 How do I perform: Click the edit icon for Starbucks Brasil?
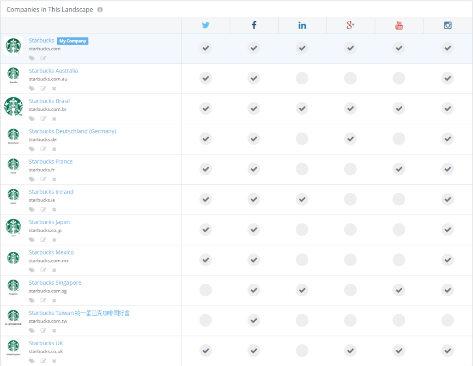(x=43, y=119)
